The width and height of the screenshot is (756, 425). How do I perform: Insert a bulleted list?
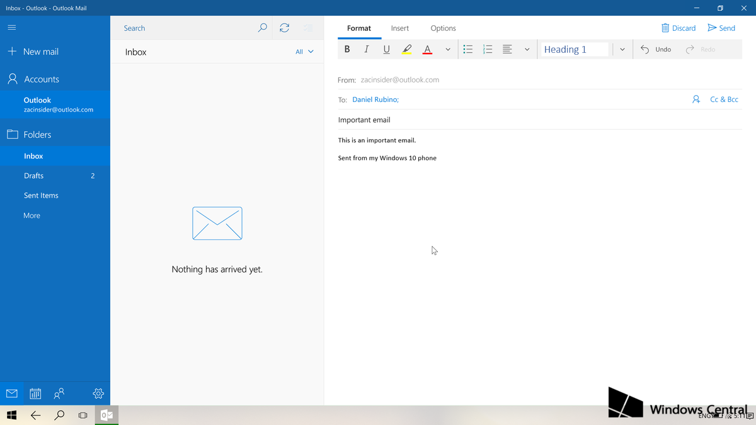(x=468, y=49)
